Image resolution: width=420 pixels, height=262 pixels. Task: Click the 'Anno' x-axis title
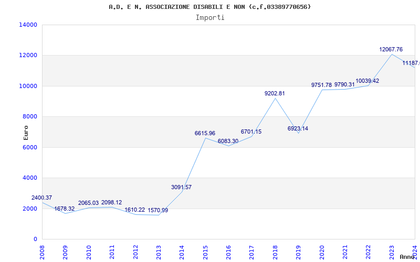tap(407, 257)
